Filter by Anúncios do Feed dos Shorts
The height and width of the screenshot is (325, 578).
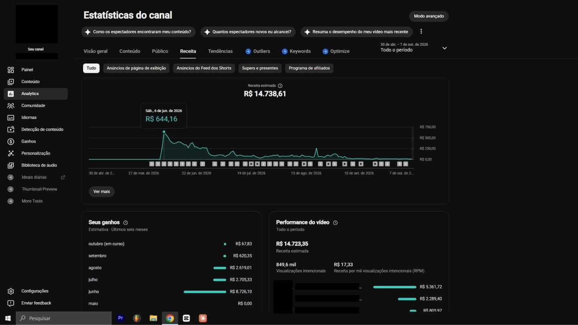204,68
